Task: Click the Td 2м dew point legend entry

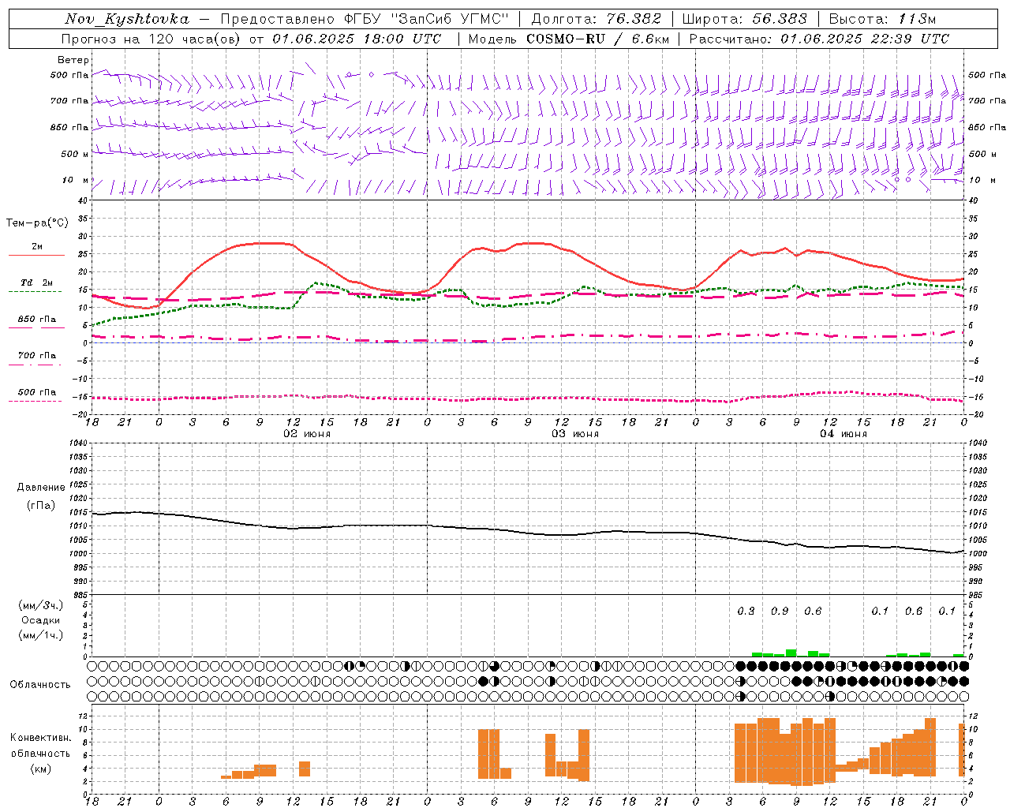Action: 36,282
